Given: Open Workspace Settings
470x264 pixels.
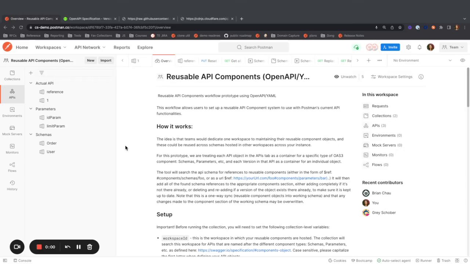Looking at the screenshot, I should (x=392, y=77).
